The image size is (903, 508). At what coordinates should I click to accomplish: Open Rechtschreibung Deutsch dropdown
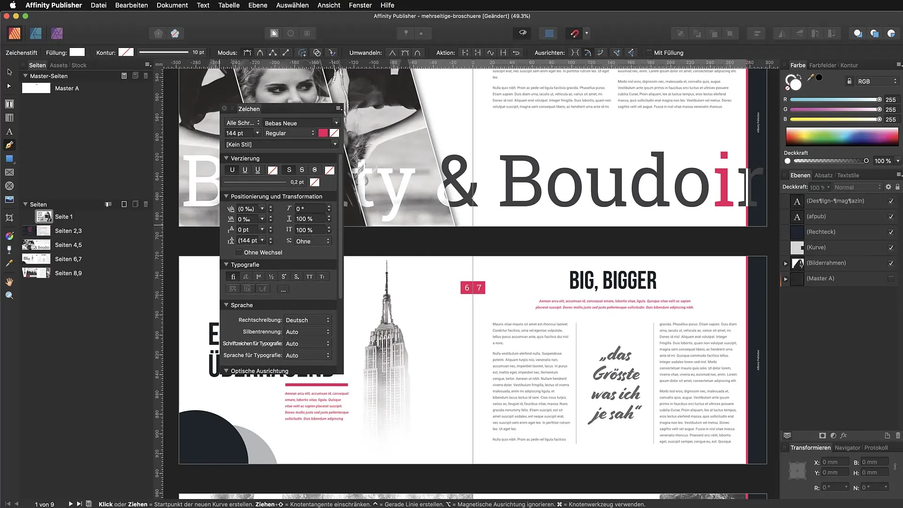coord(308,320)
